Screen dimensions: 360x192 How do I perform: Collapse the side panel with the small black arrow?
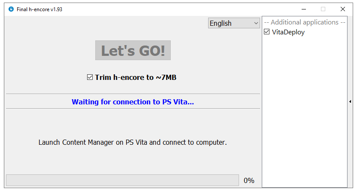tap(350, 101)
